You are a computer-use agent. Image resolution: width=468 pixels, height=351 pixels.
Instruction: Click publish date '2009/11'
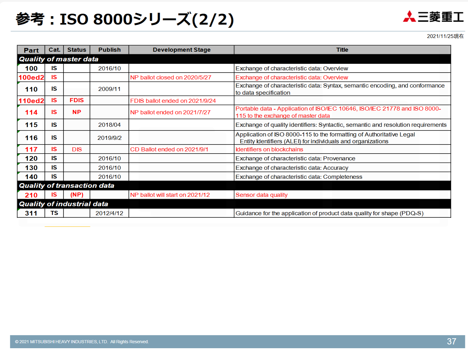(109, 89)
